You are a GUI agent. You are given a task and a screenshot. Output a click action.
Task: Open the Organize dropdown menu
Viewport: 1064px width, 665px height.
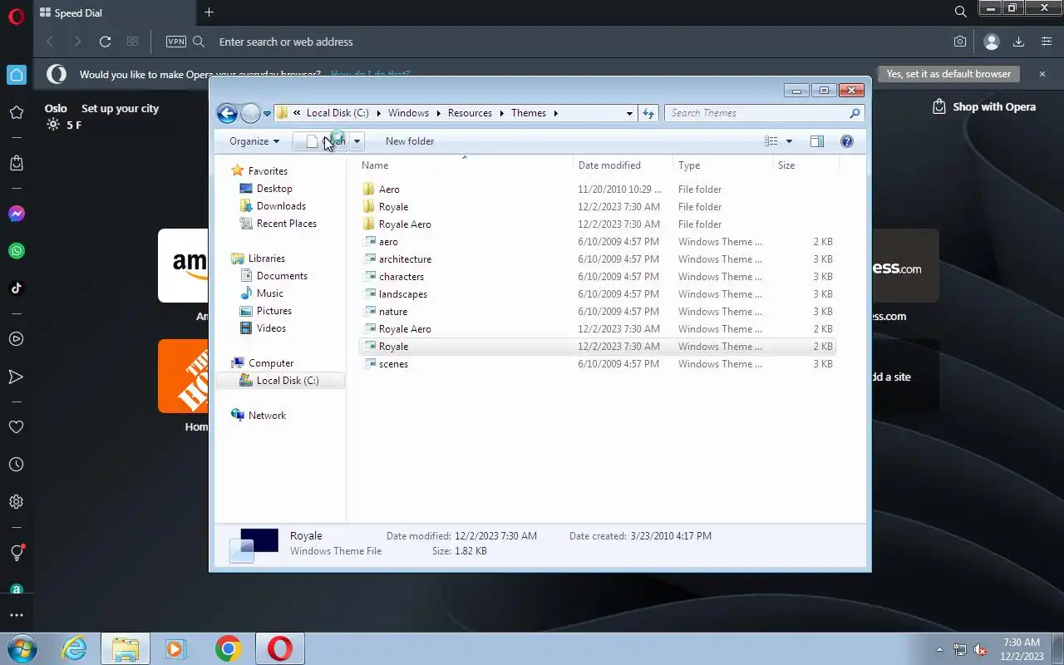254,141
